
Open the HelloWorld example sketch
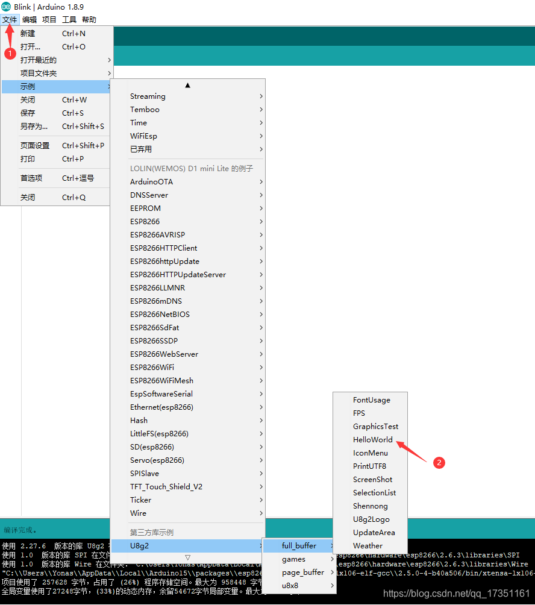click(371, 440)
